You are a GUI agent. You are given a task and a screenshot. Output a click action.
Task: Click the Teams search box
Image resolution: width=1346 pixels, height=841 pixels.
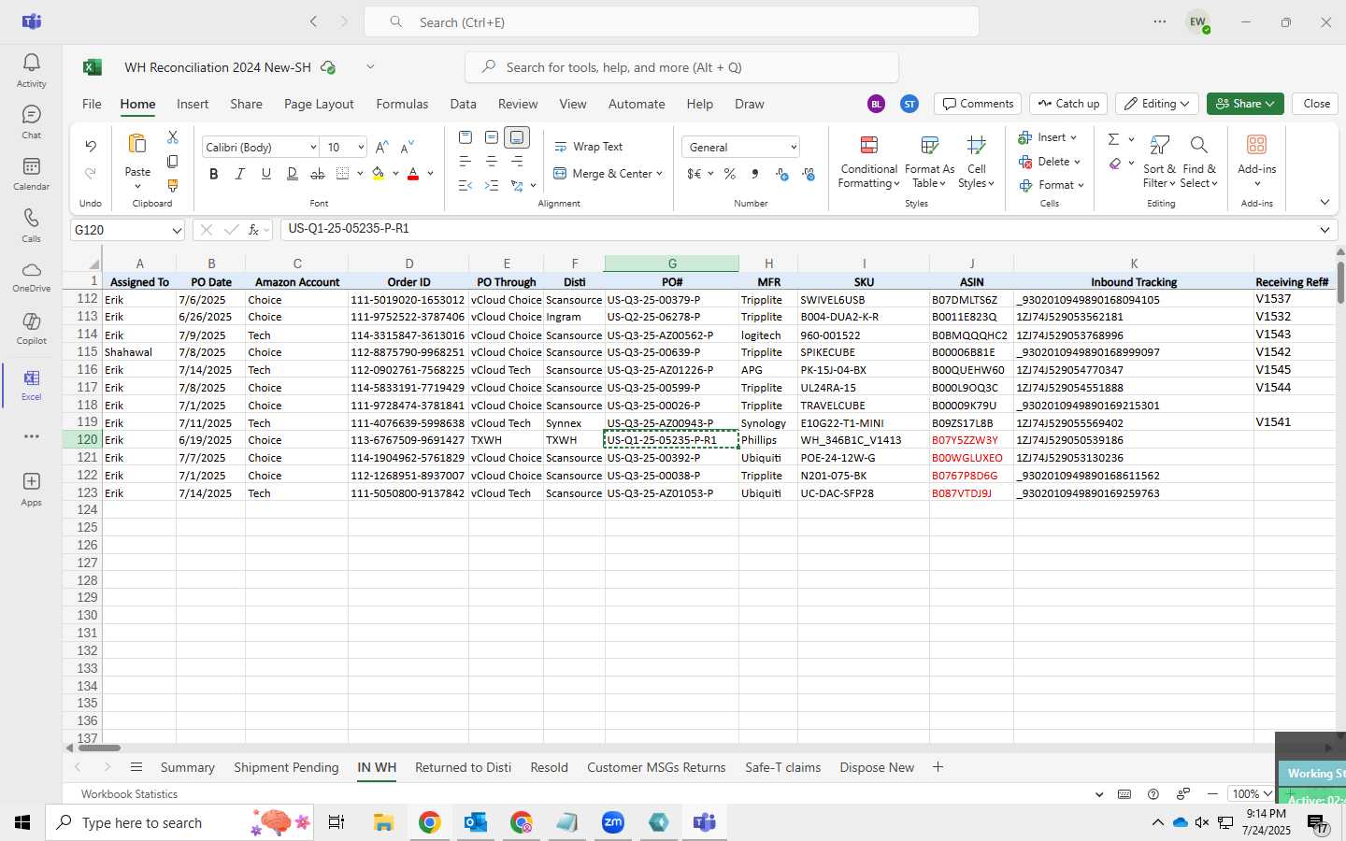point(671,21)
